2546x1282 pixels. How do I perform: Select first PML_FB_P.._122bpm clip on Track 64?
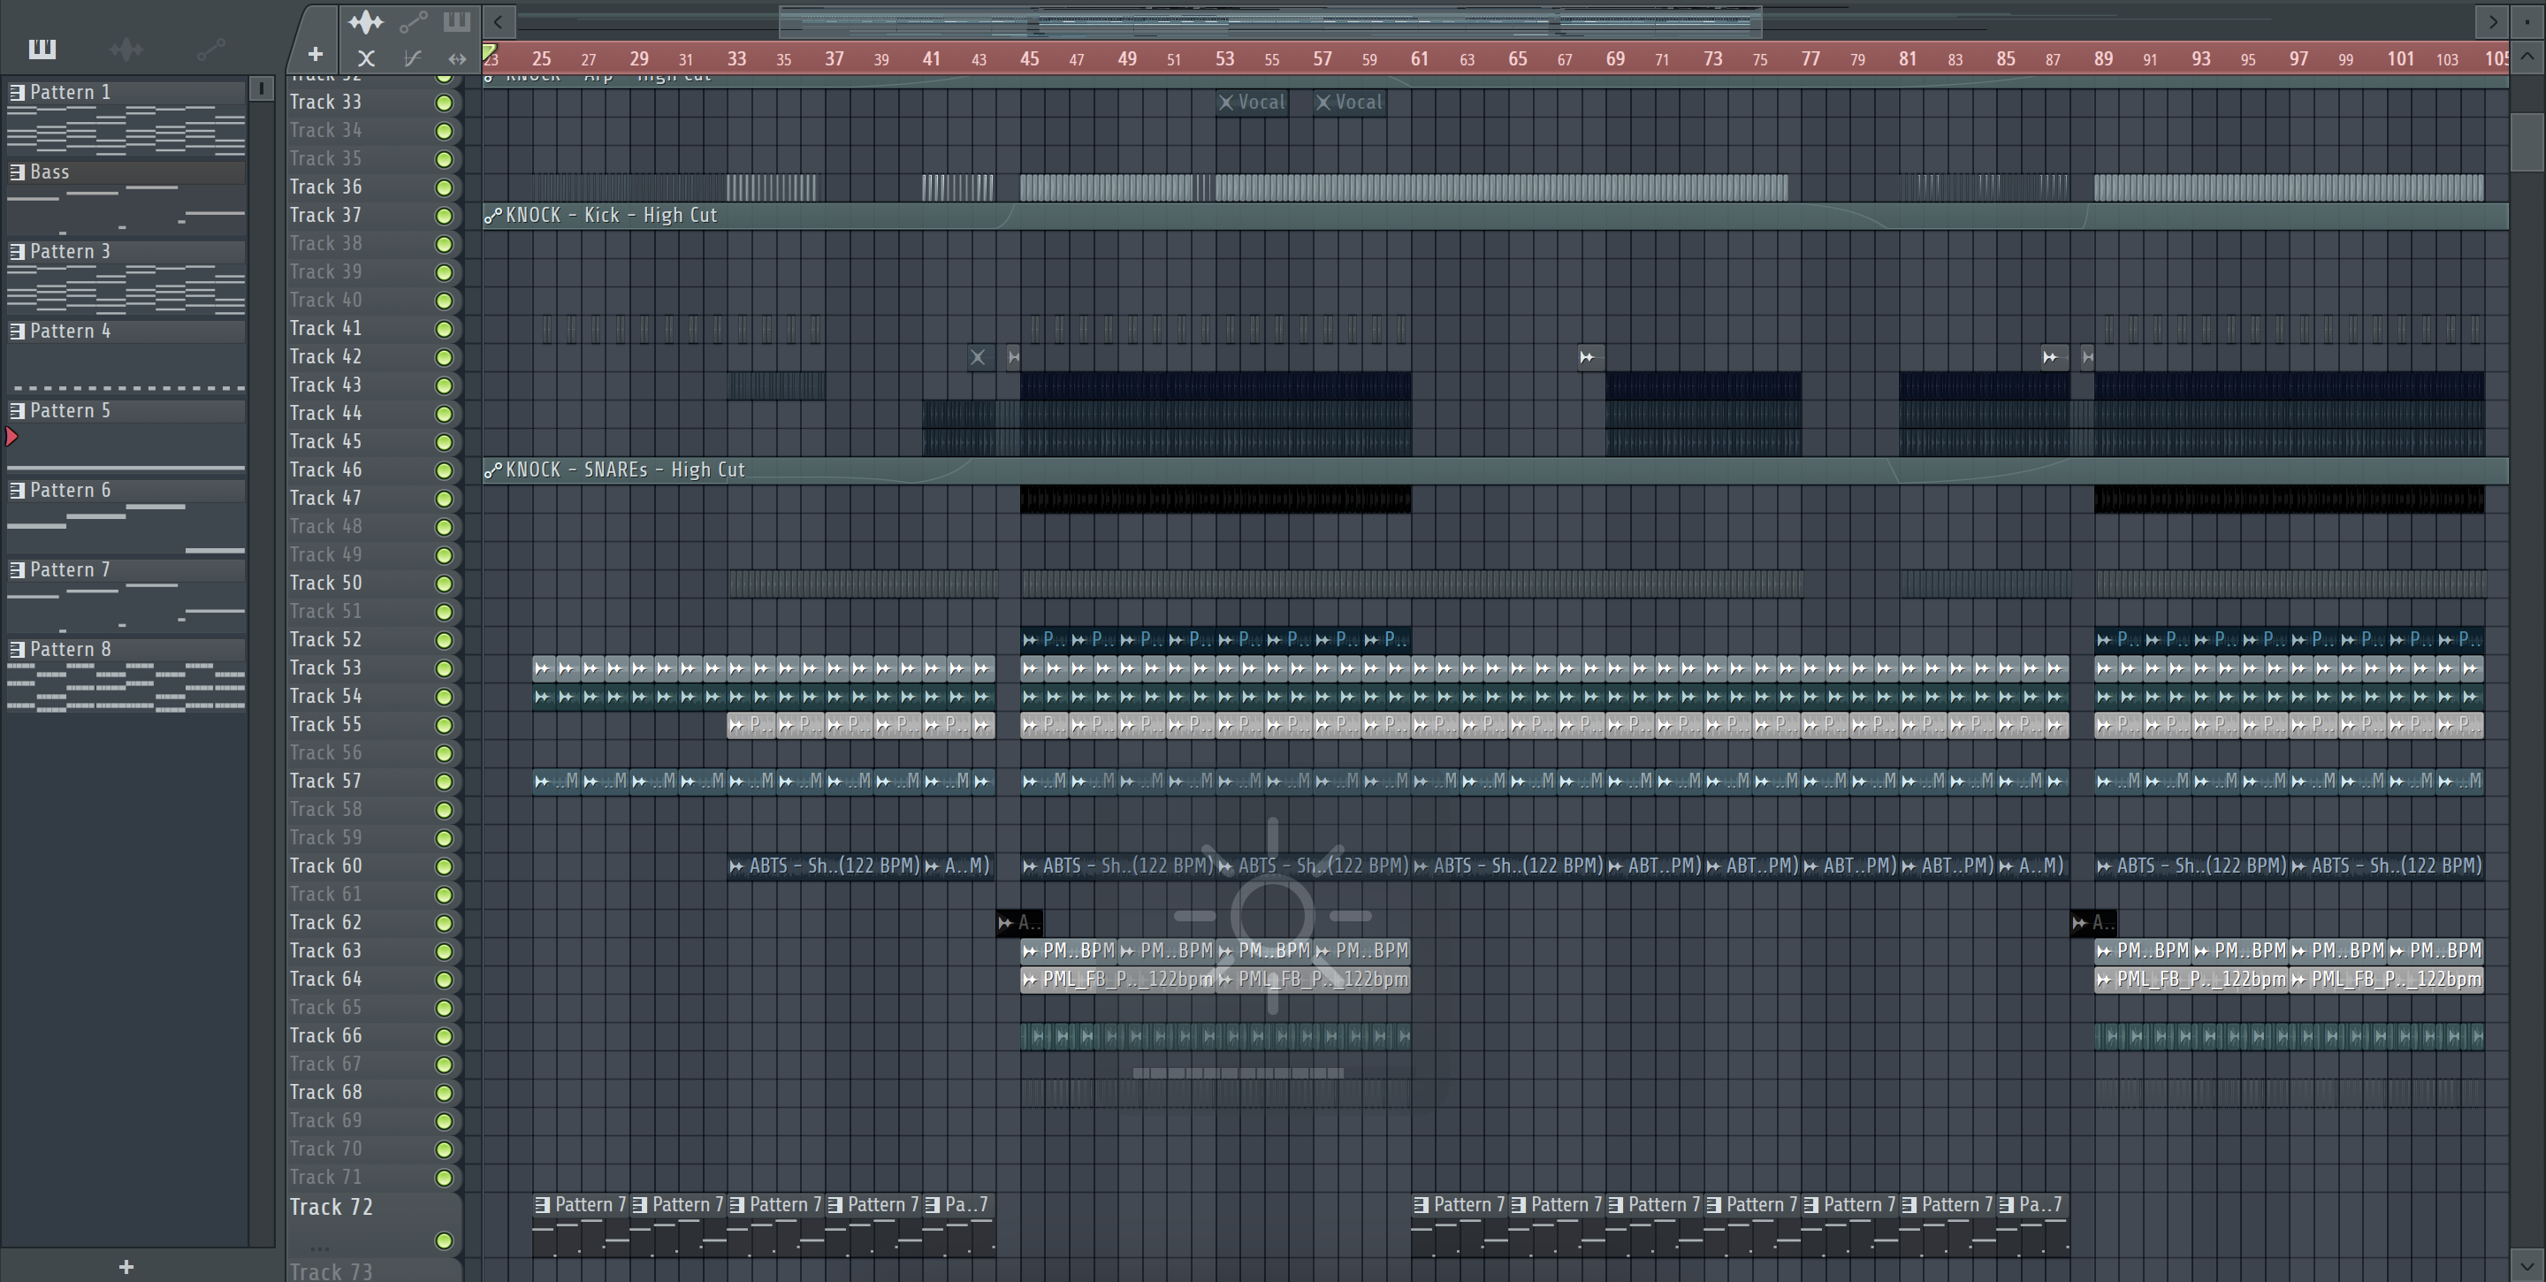point(1117,980)
